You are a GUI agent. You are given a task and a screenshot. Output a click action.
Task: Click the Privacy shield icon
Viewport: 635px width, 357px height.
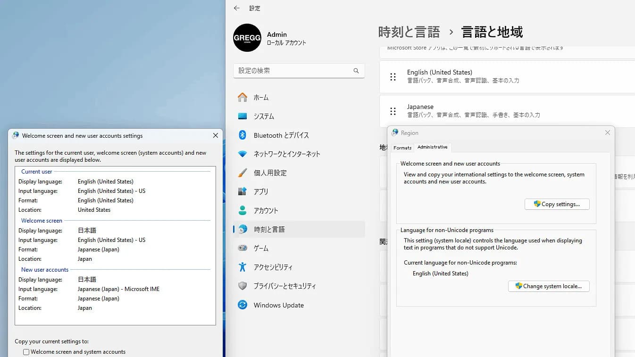click(x=242, y=286)
